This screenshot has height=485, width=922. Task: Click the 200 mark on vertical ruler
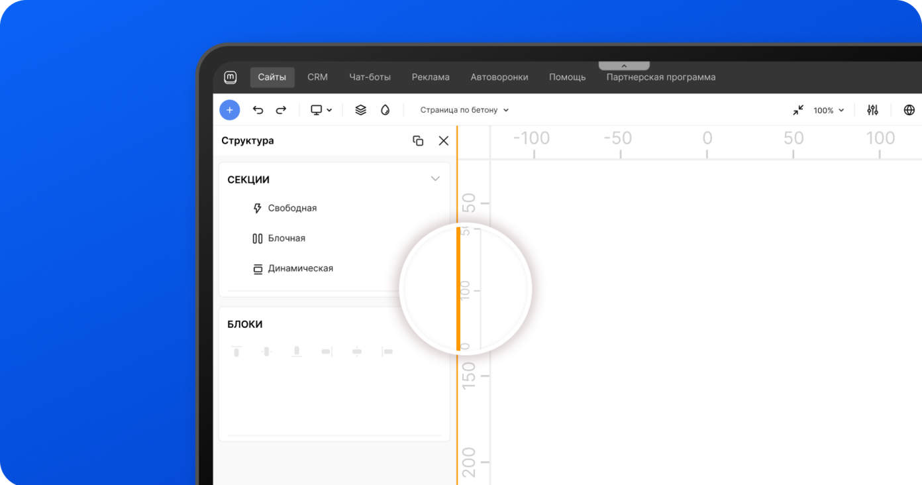coord(469,462)
